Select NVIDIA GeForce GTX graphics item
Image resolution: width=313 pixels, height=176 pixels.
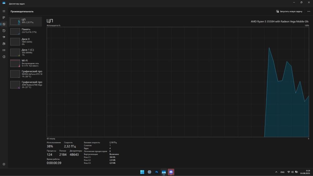pyautogui.click(x=25, y=74)
